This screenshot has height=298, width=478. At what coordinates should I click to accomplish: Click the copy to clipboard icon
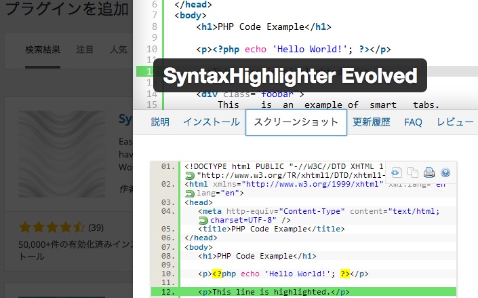(413, 172)
